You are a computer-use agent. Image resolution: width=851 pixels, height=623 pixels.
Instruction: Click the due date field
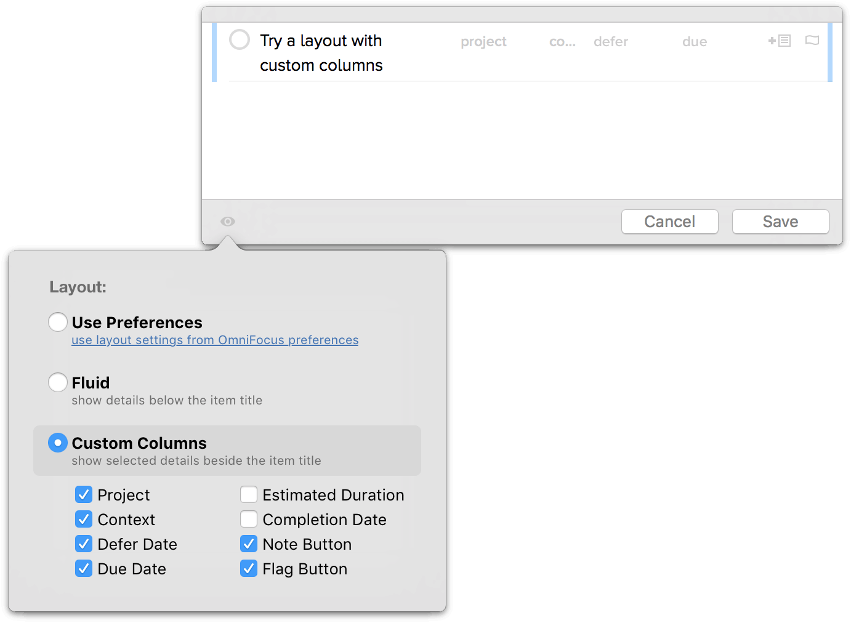click(695, 42)
